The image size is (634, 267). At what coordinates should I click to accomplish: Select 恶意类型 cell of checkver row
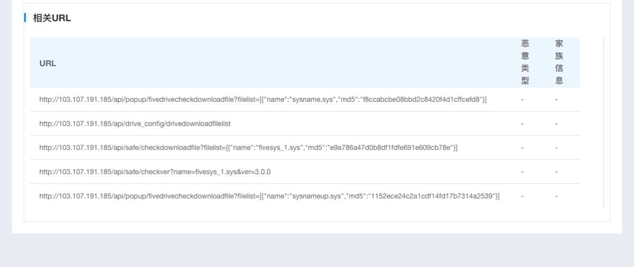click(523, 172)
